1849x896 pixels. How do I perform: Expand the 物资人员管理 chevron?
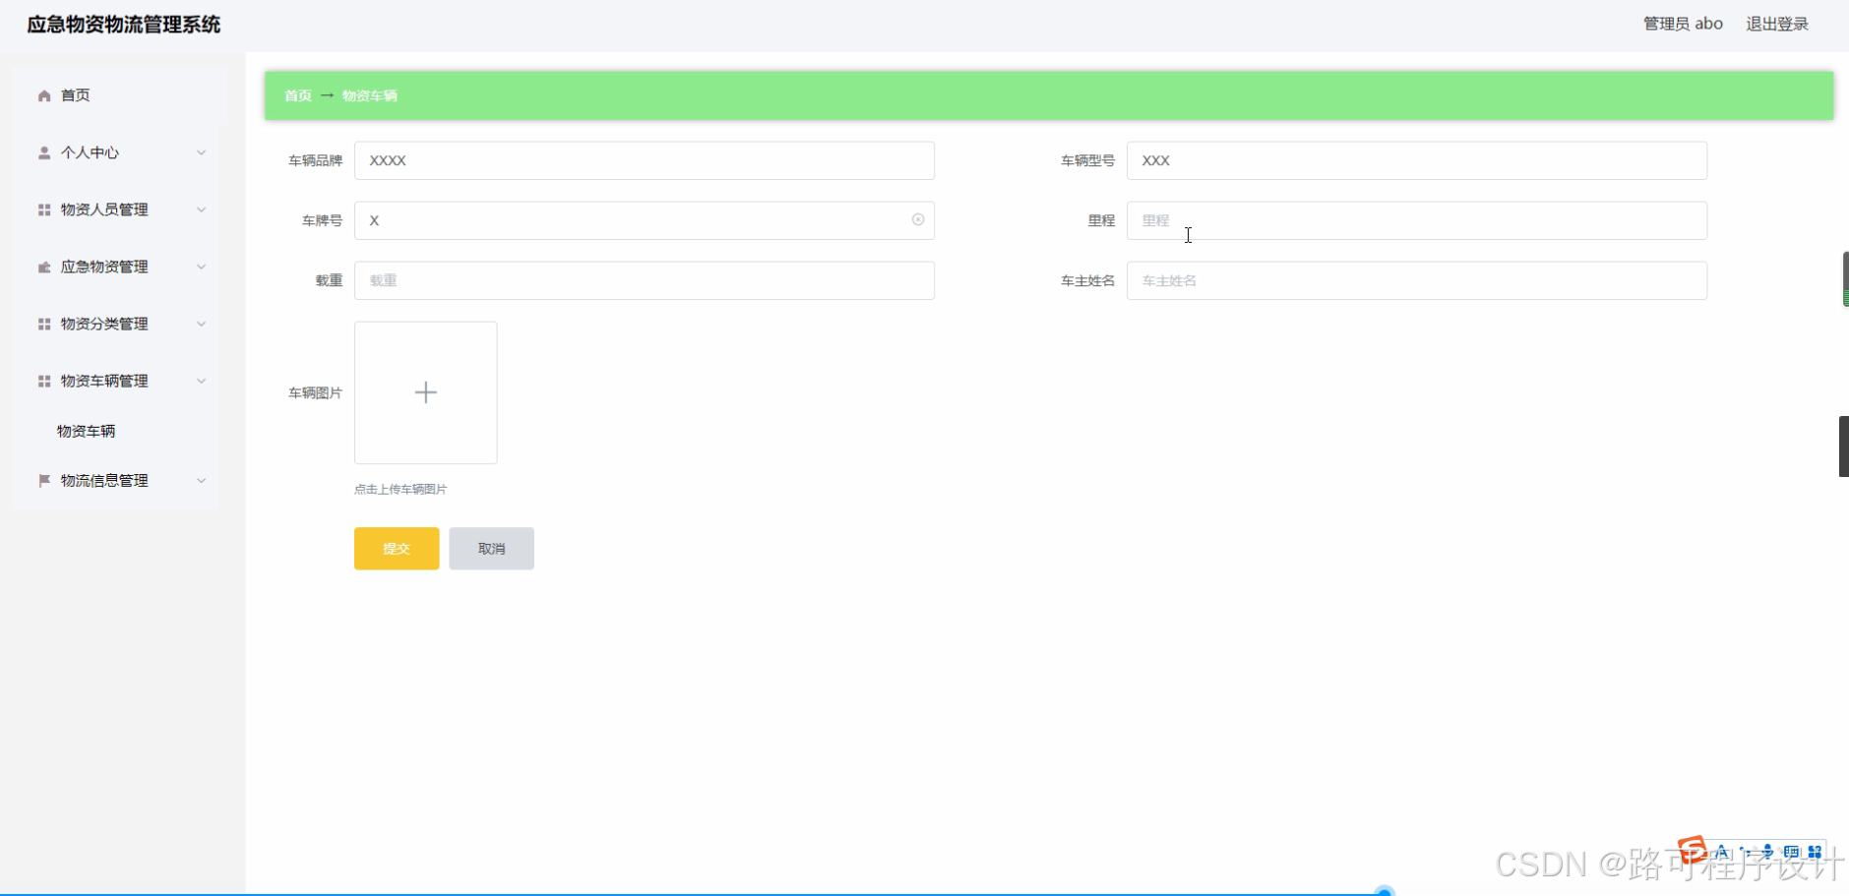tap(201, 209)
